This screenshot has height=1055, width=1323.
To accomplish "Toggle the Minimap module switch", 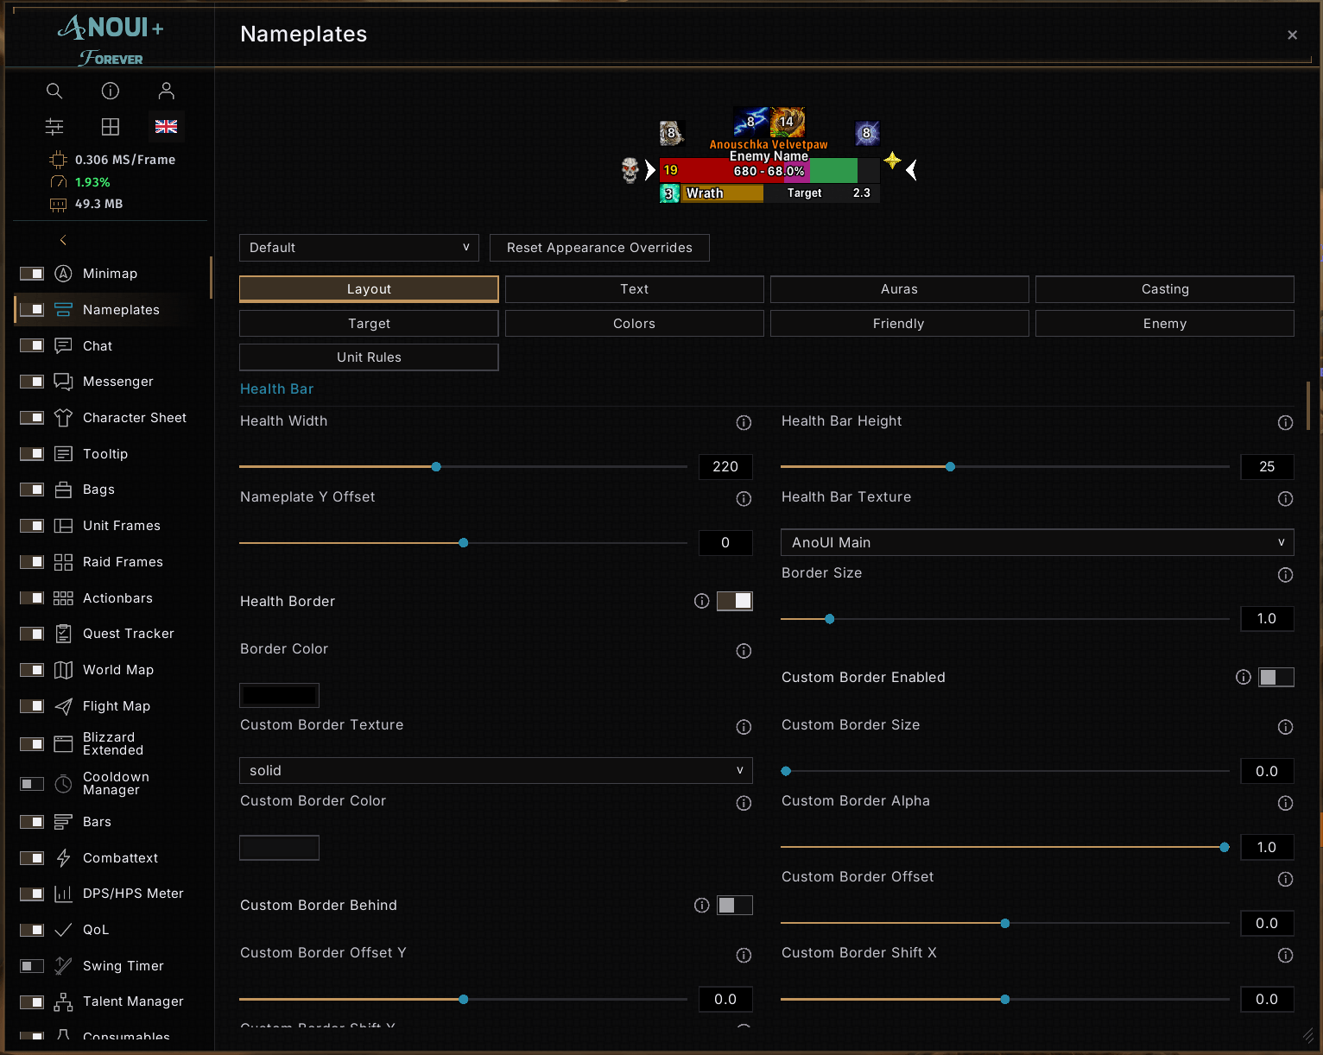I will tap(32, 274).
